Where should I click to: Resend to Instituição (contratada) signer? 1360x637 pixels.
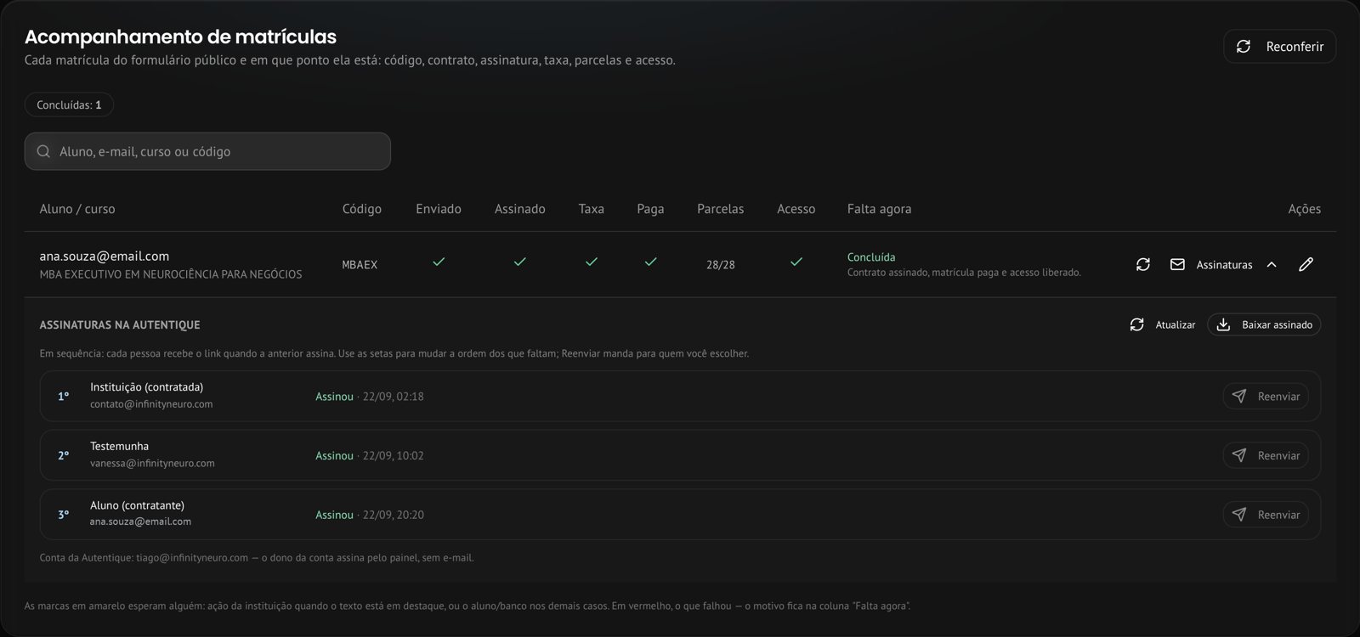1266,396
